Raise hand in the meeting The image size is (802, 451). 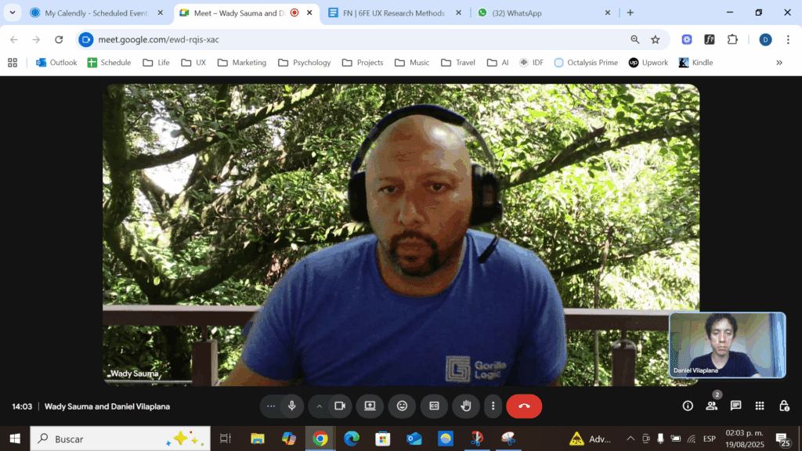click(x=465, y=406)
